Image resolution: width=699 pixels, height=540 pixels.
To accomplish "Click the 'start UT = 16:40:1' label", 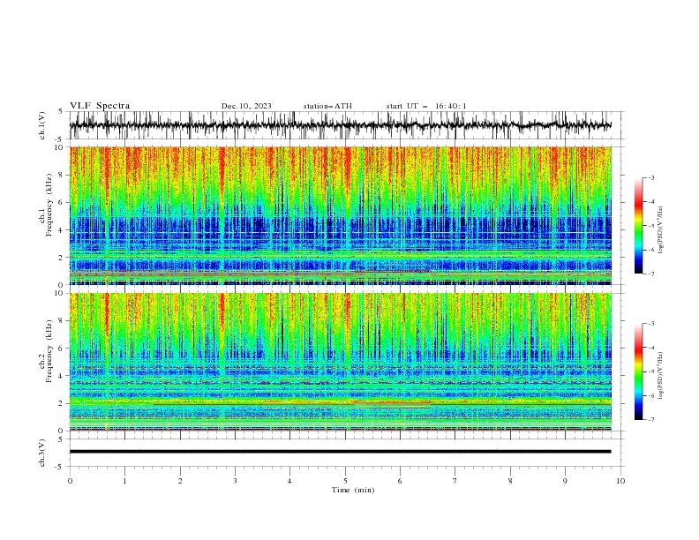I will (x=426, y=106).
